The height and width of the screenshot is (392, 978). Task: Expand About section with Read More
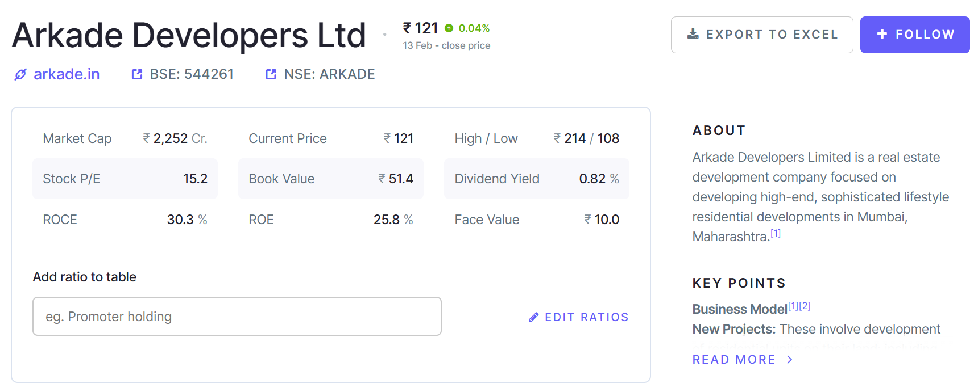(733, 360)
